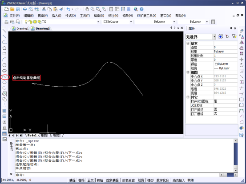Screen dimensions: 246x184
Task: Switch to the Drawing1 tab
Action: coord(20,28)
